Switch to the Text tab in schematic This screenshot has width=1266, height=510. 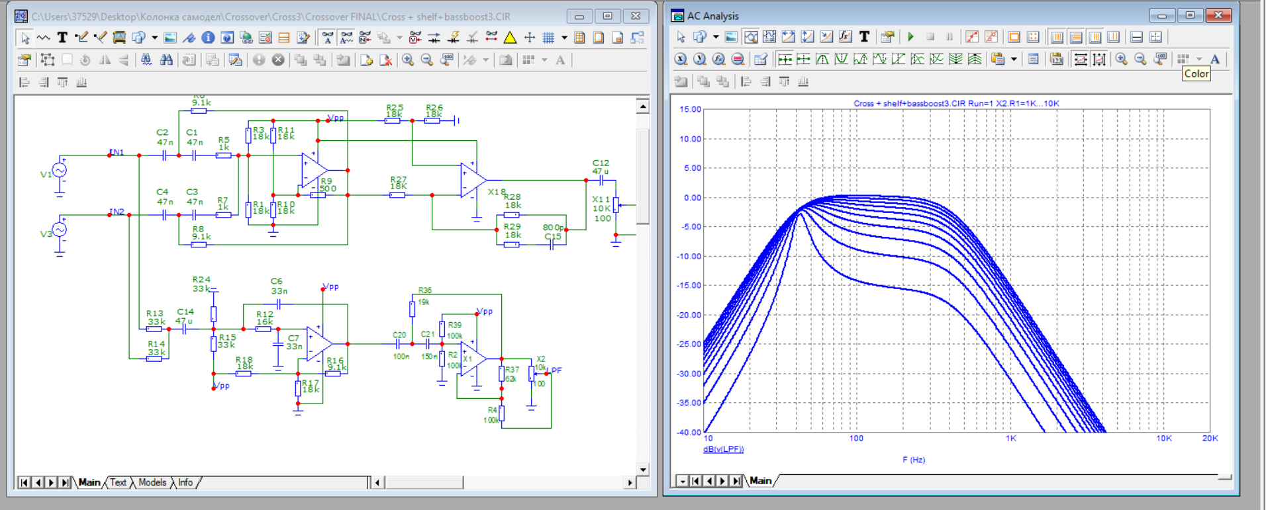119,482
